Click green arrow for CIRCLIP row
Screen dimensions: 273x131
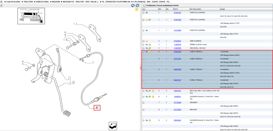point(150,48)
